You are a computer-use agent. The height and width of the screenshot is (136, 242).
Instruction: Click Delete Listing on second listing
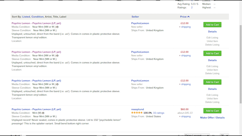click(212, 73)
